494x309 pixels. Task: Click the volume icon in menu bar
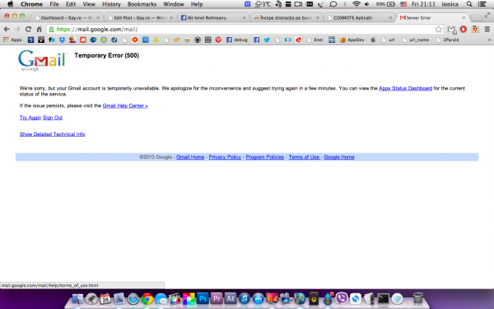[367, 4]
